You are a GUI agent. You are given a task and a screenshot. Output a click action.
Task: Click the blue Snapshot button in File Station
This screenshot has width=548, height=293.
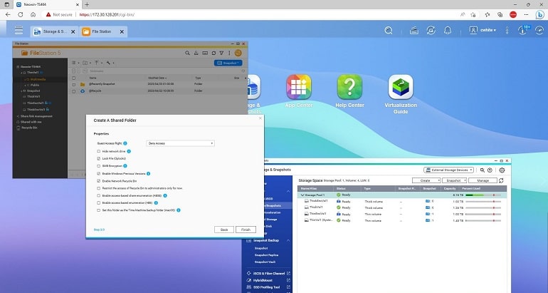pos(228,63)
